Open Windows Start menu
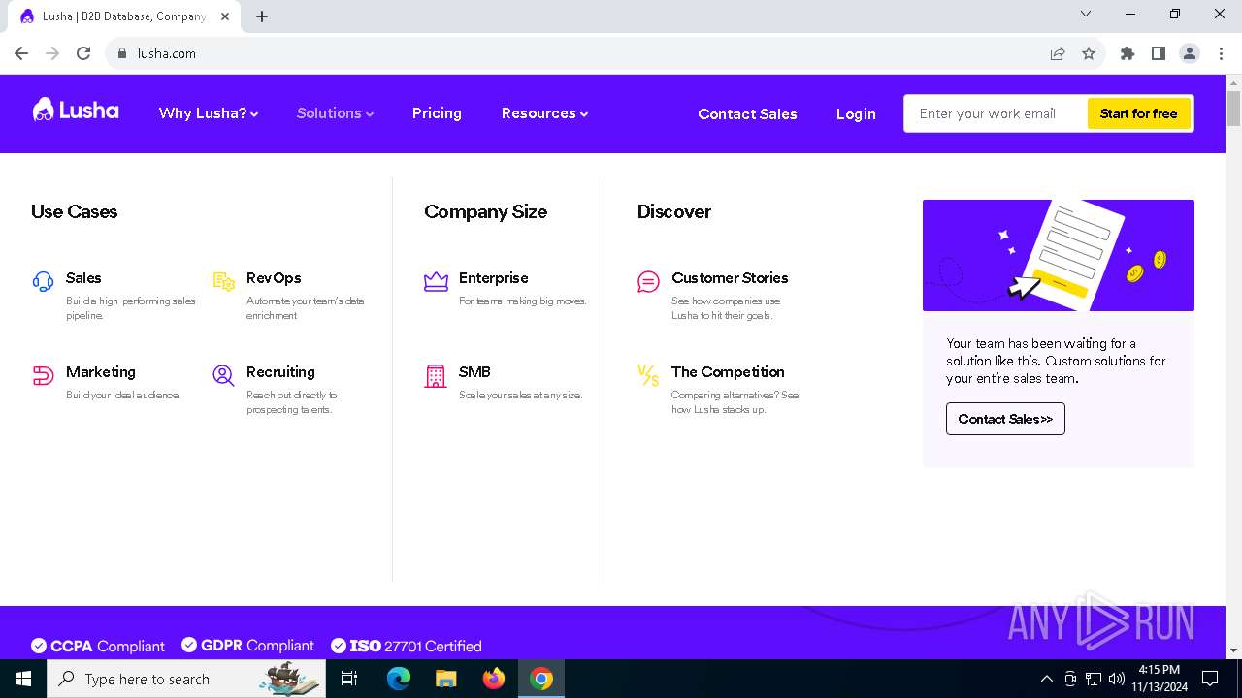 point(23,679)
